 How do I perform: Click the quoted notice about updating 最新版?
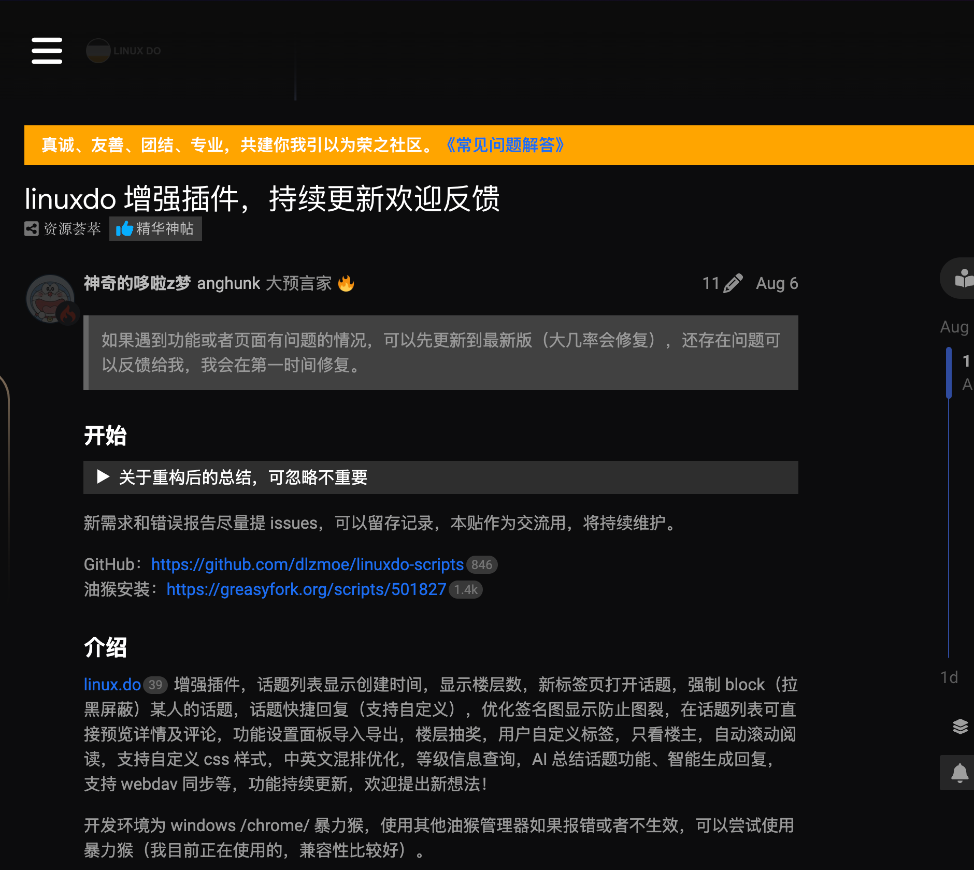pos(440,353)
